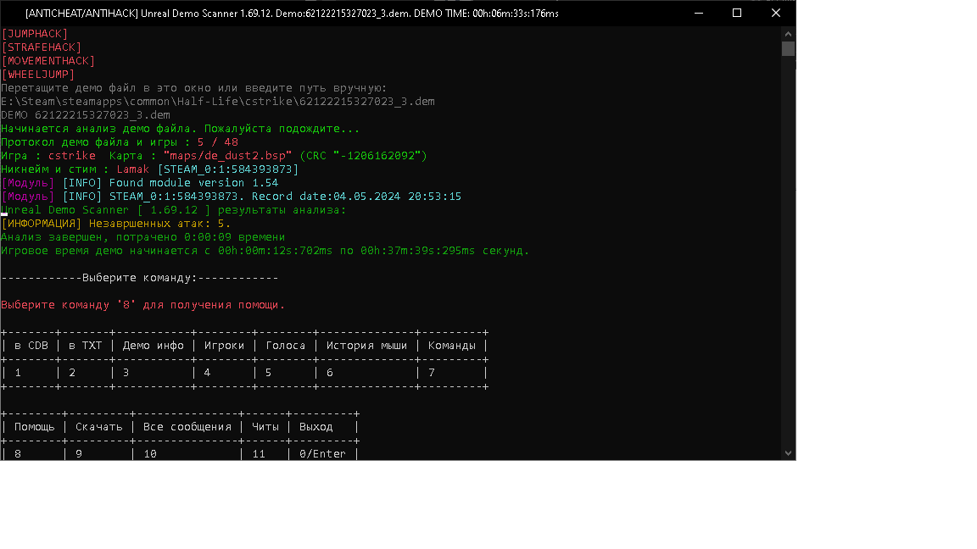Click the vertical scrollbar thumb
This screenshot has width=977, height=549.
click(x=788, y=48)
